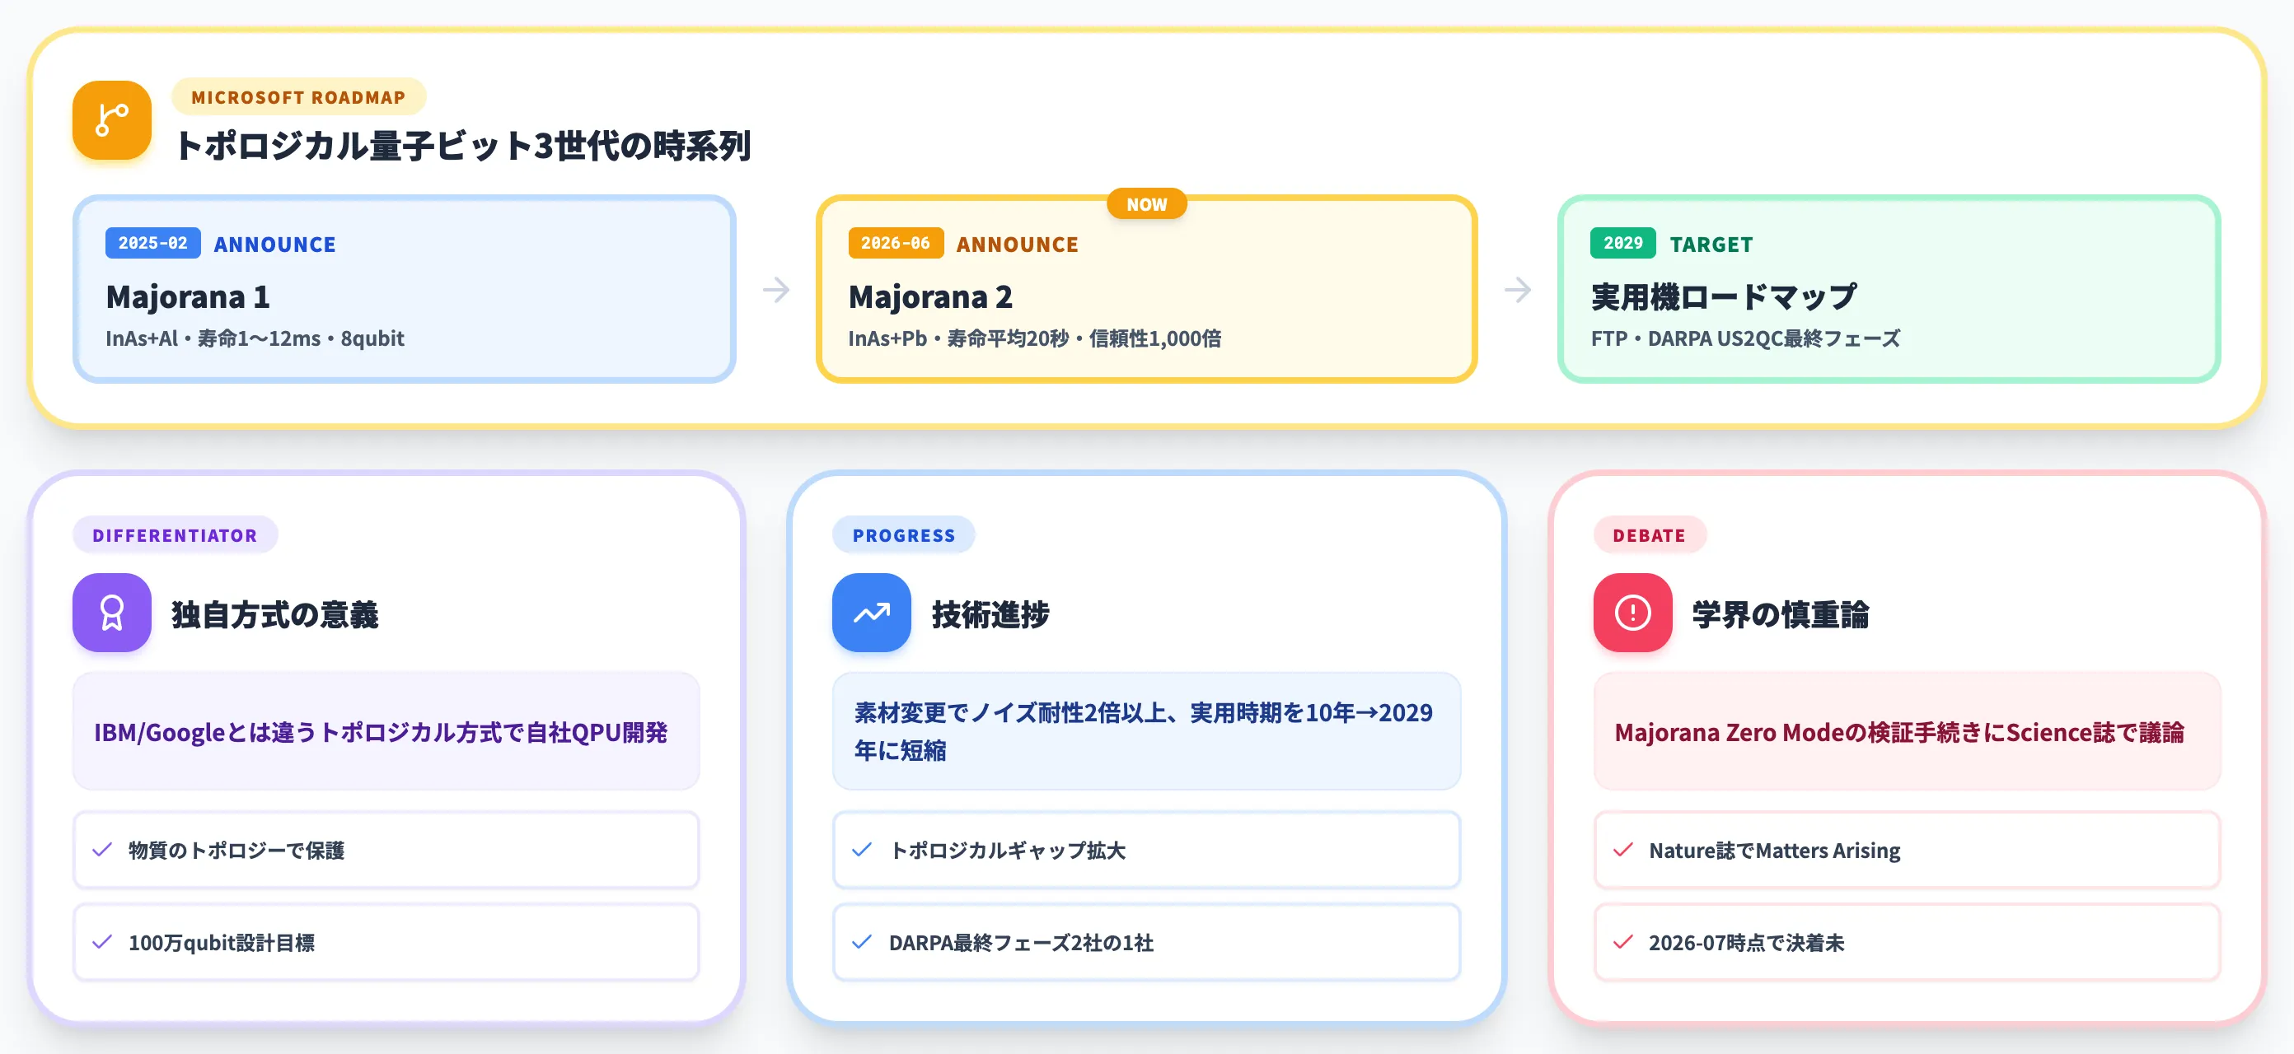Click checkmark beside 100万qubit設計目標
Viewport: 2294px width, 1054px height.
click(x=102, y=942)
